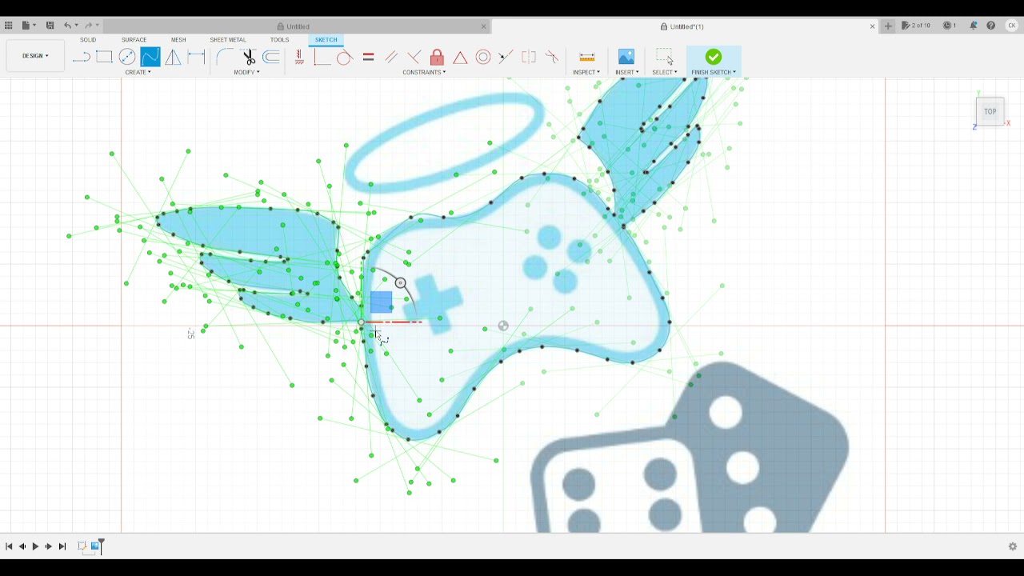Open the File menu document icon
1024x576 pixels.
[26, 26]
